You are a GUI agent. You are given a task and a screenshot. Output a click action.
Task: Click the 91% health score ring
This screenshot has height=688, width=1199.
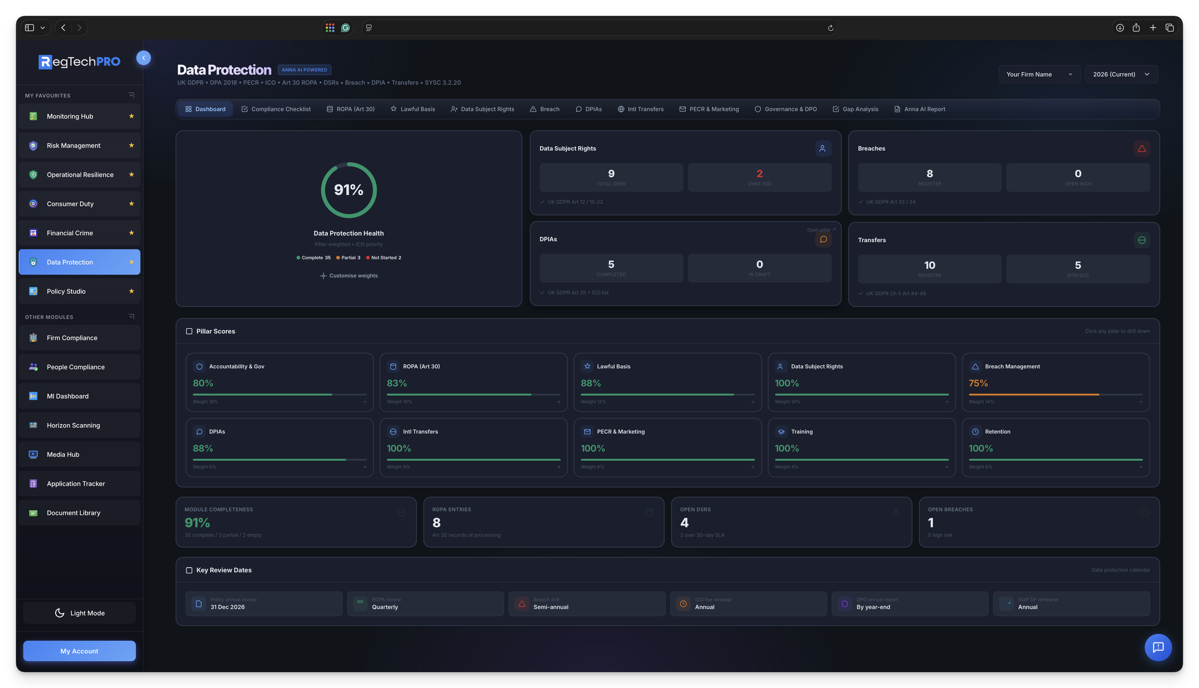349,190
